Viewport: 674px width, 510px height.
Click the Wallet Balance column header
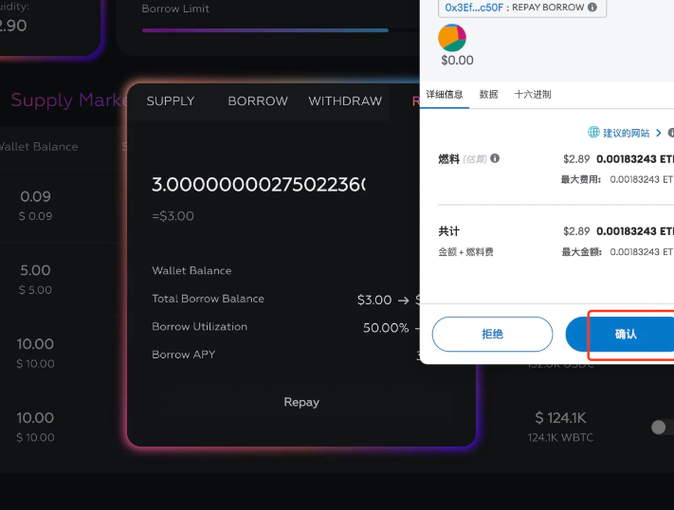point(39,147)
